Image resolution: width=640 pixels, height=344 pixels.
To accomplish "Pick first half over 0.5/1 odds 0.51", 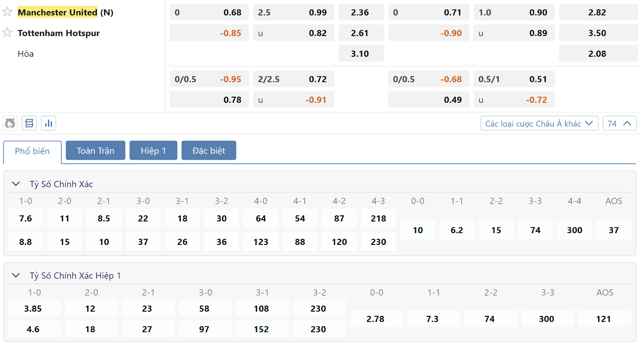I will coord(514,79).
